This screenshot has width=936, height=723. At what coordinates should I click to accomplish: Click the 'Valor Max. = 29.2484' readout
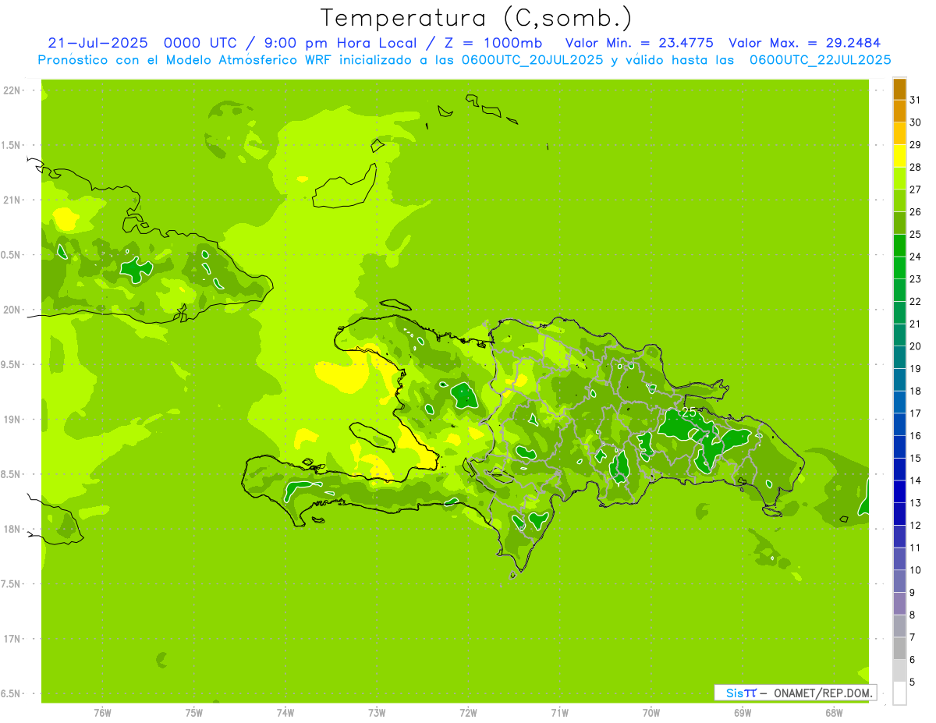click(805, 42)
